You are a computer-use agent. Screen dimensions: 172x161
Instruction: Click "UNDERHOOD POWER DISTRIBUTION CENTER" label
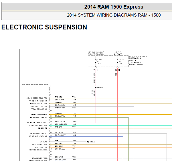click(138, 58)
